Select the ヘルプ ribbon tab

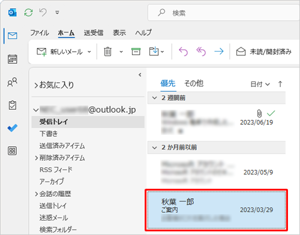[143, 32]
